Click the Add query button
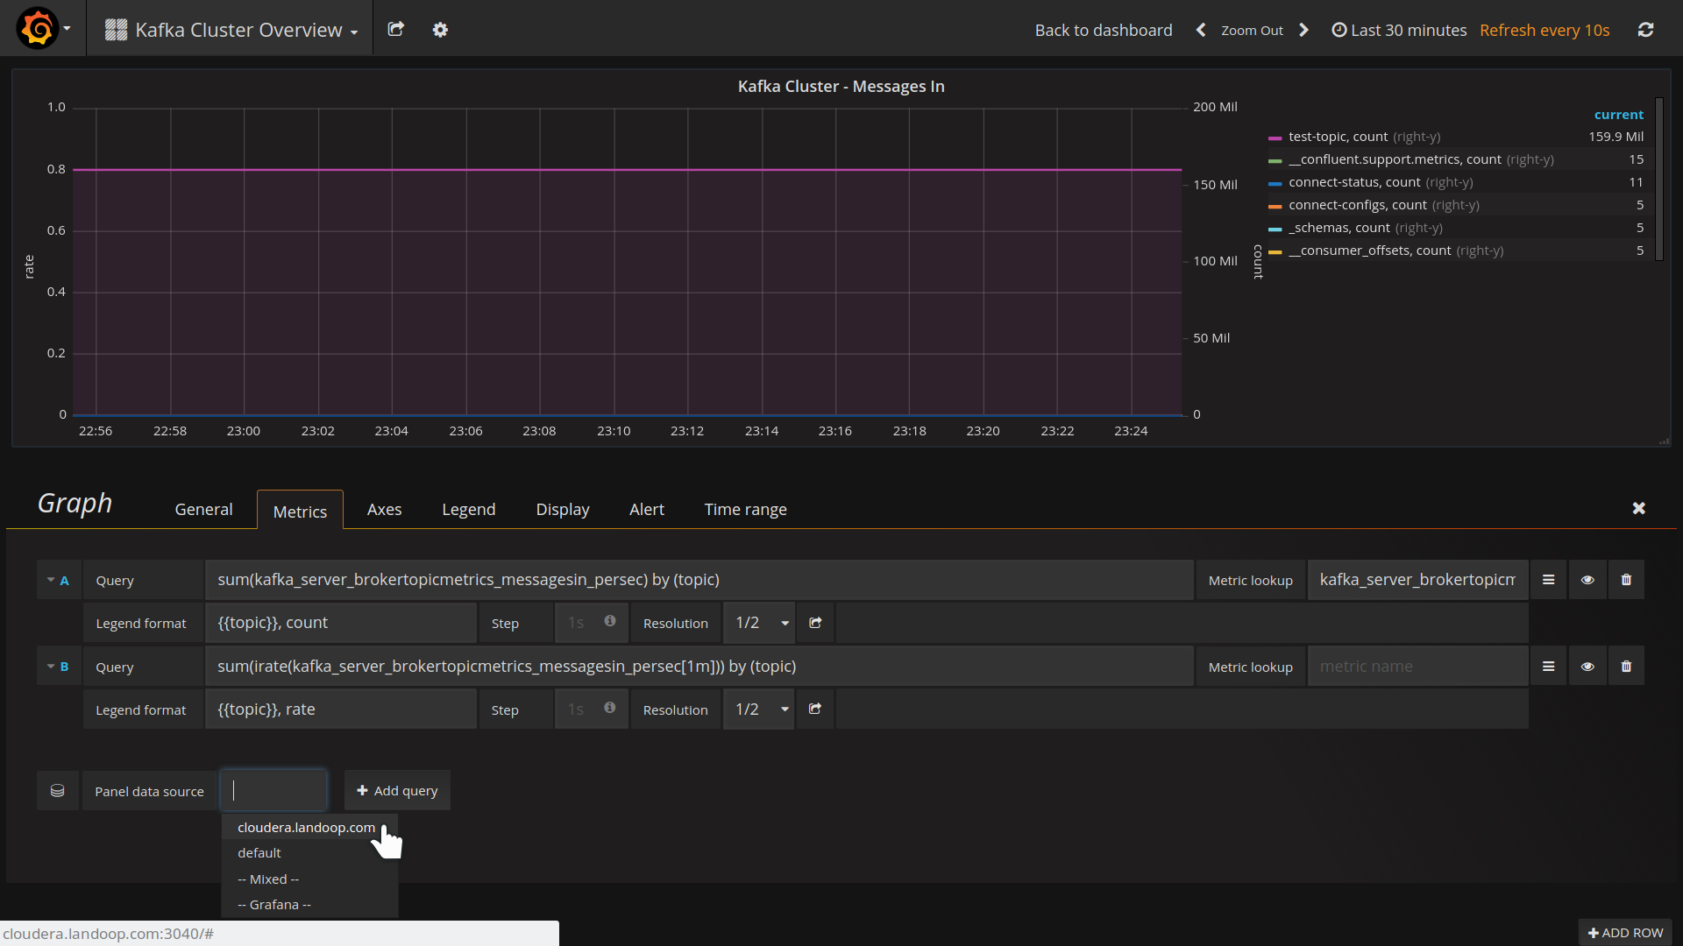 coord(397,791)
